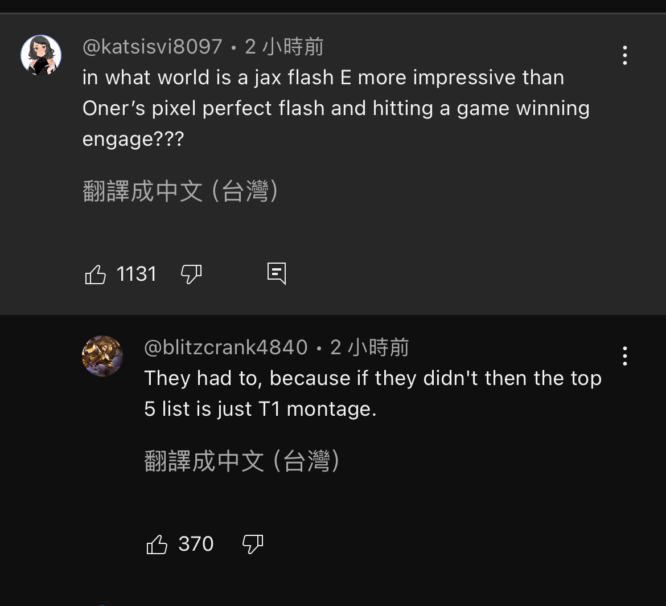Screen dimensions: 666x606
Task: Open blitzcrank4840's profile avatar
Action: pos(102,356)
